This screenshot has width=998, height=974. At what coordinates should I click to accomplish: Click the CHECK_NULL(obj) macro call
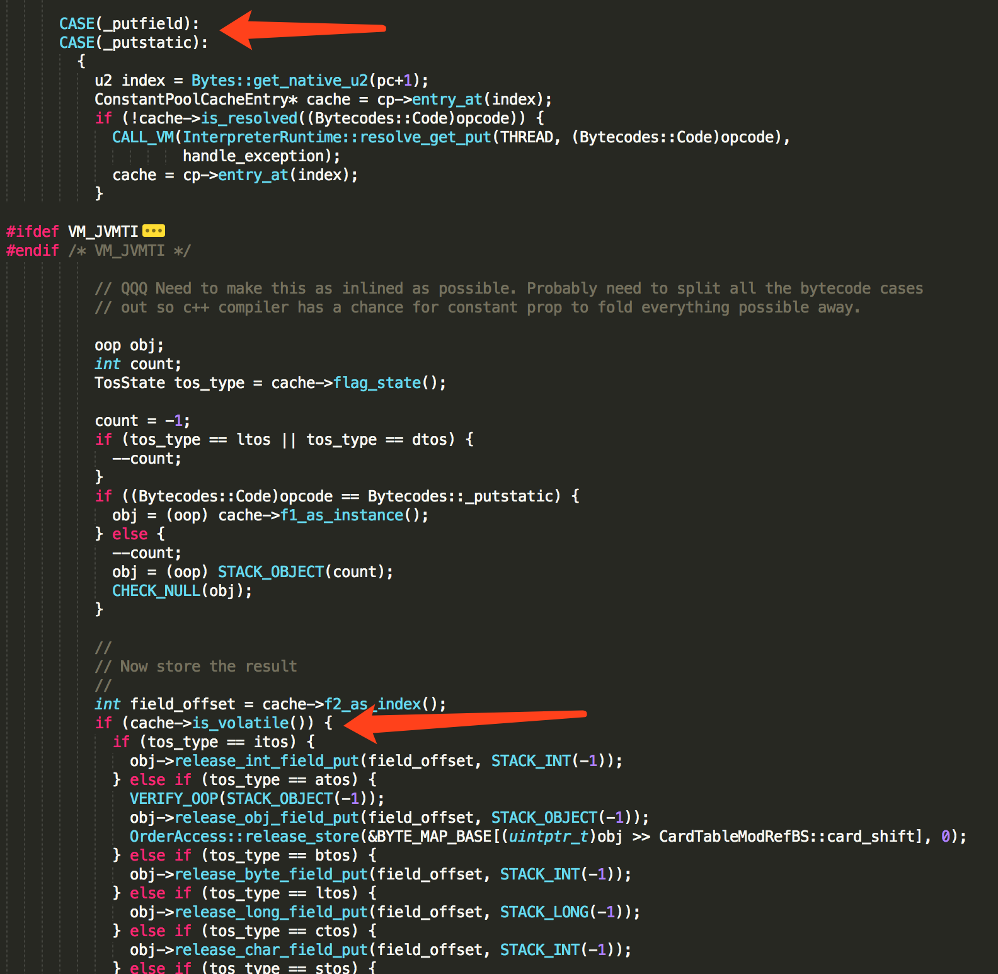(181, 591)
